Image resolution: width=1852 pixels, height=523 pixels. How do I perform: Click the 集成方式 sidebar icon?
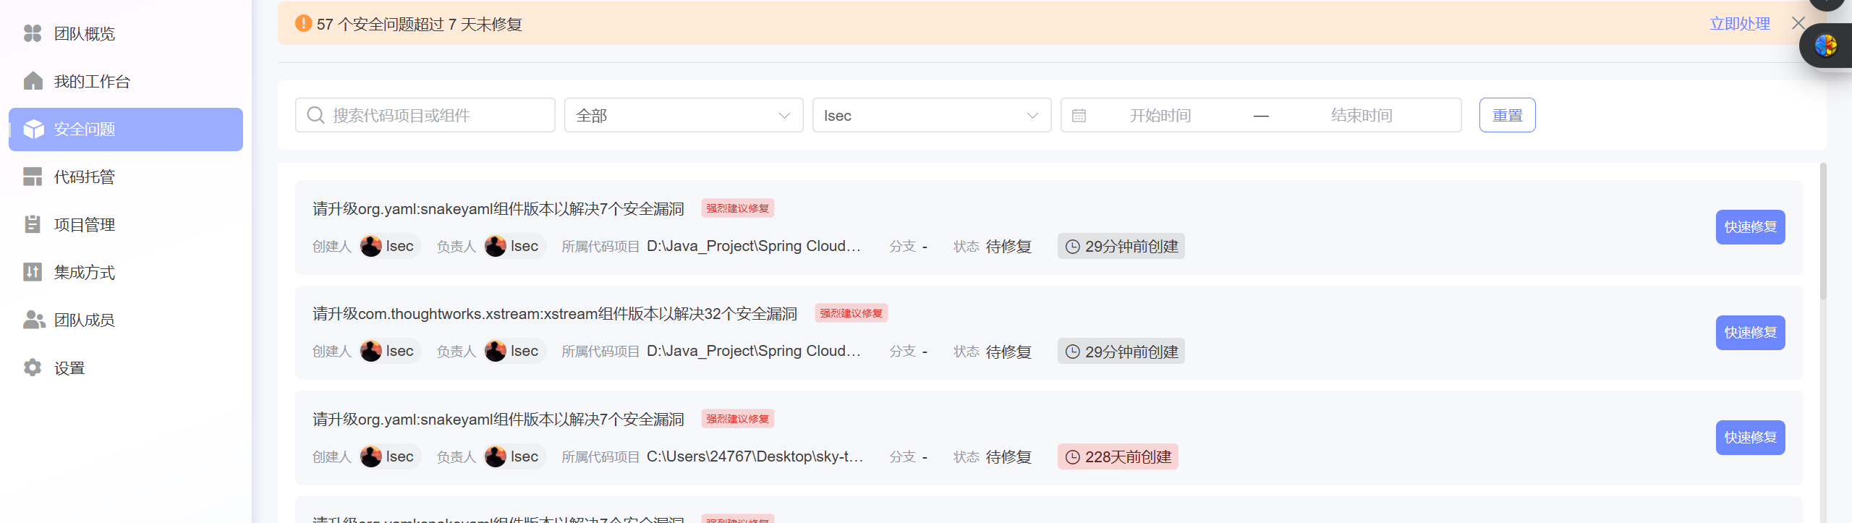33,272
